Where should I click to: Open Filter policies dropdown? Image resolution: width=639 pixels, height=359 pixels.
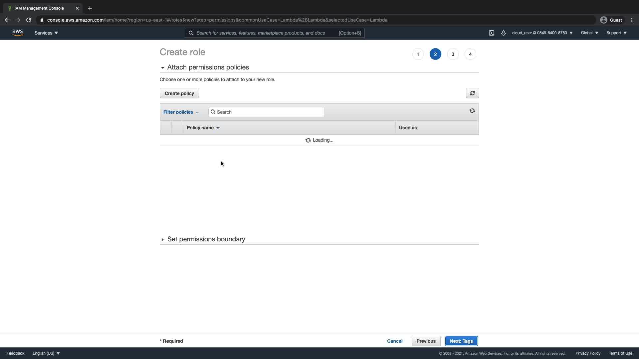coord(181,112)
